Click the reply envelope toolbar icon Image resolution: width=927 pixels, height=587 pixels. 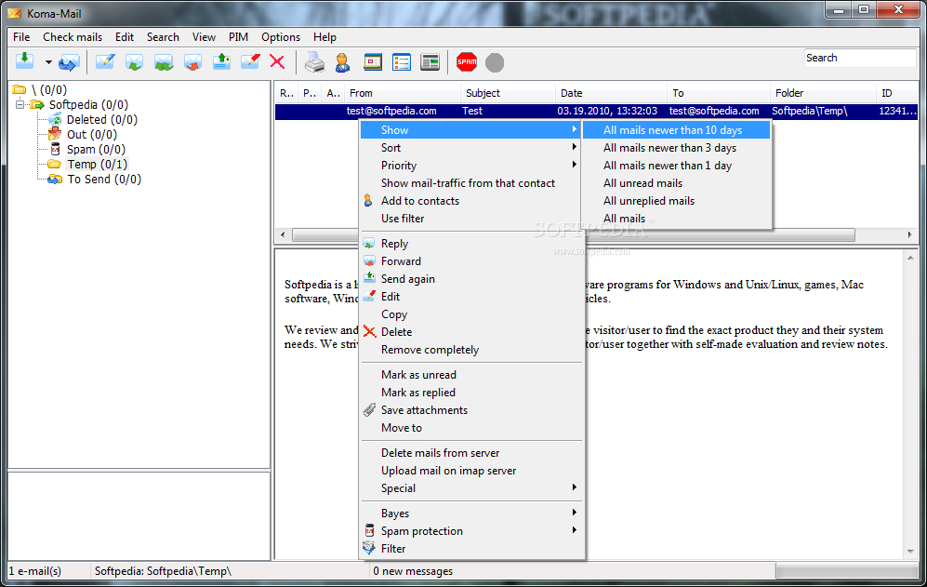[x=134, y=61]
